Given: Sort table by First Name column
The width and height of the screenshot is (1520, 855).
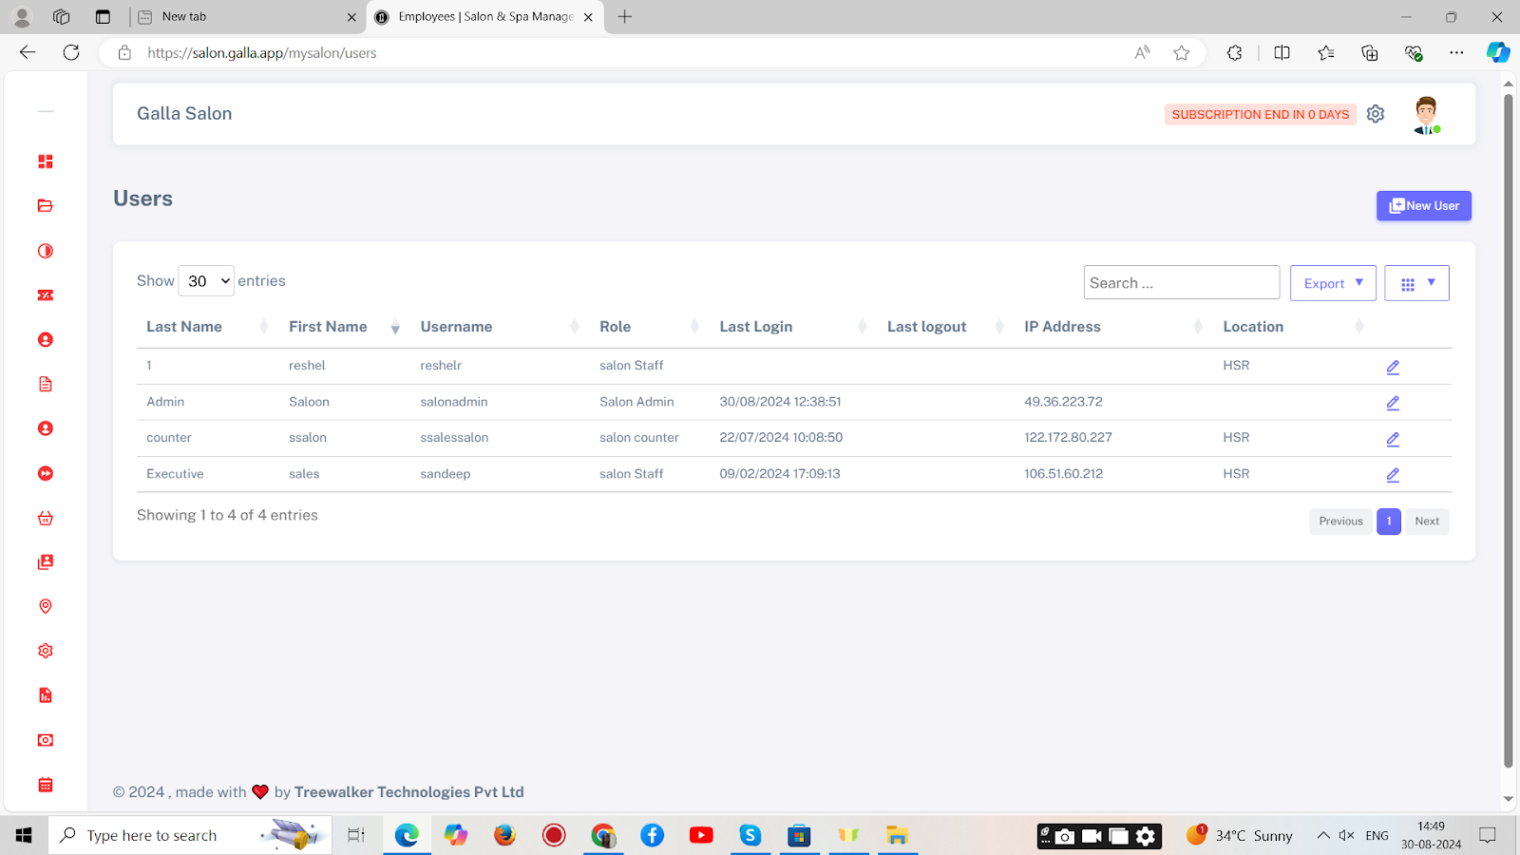Looking at the screenshot, I should click(345, 327).
